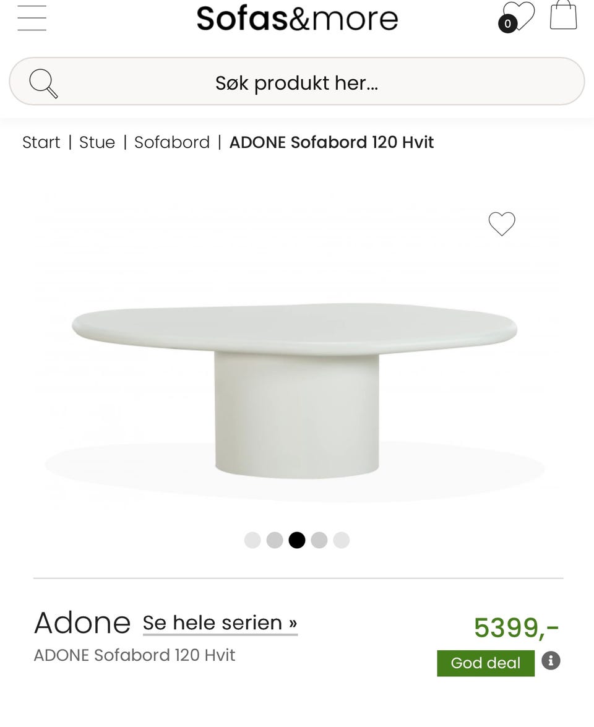Click "Se hele serien" link

tap(220, 622)
